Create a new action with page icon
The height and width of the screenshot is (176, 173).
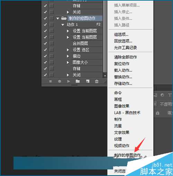click(88, 81)
